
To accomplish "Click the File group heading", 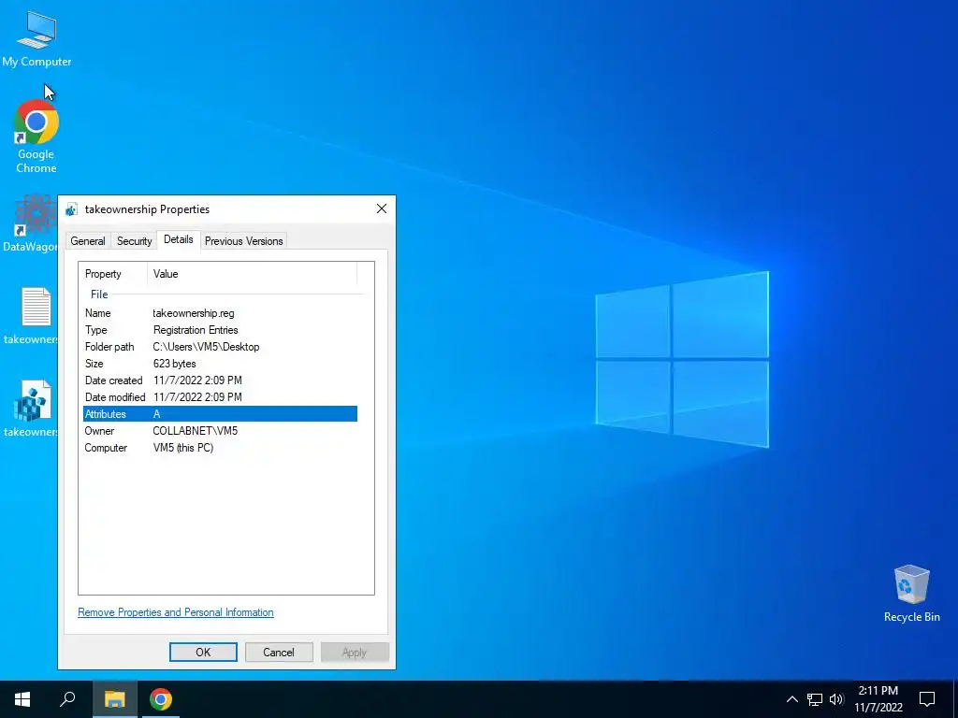I will pyautogui.click(x=99, y=294).
